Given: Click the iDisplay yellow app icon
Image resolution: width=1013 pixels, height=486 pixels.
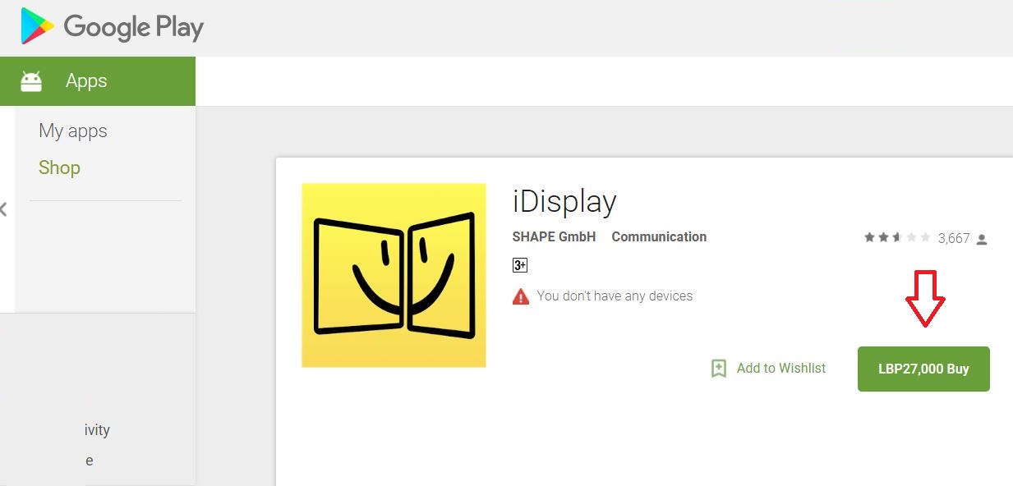Looking at the screenshot, I should (394, 275).
